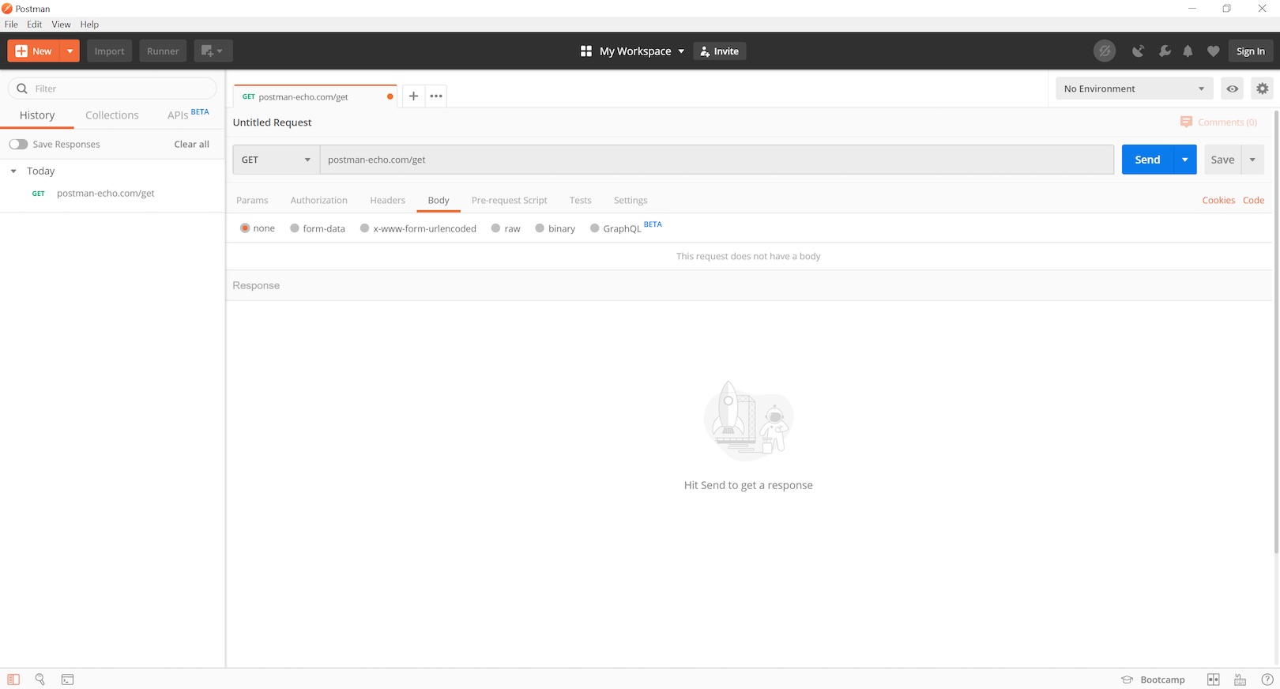Open the Params tab

252,201
